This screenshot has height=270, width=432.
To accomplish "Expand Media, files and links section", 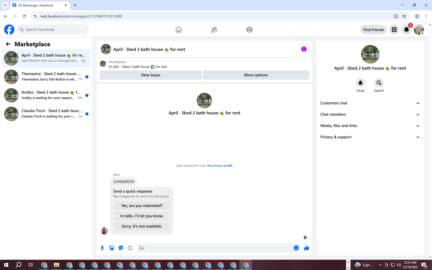I will click(370, 126).
